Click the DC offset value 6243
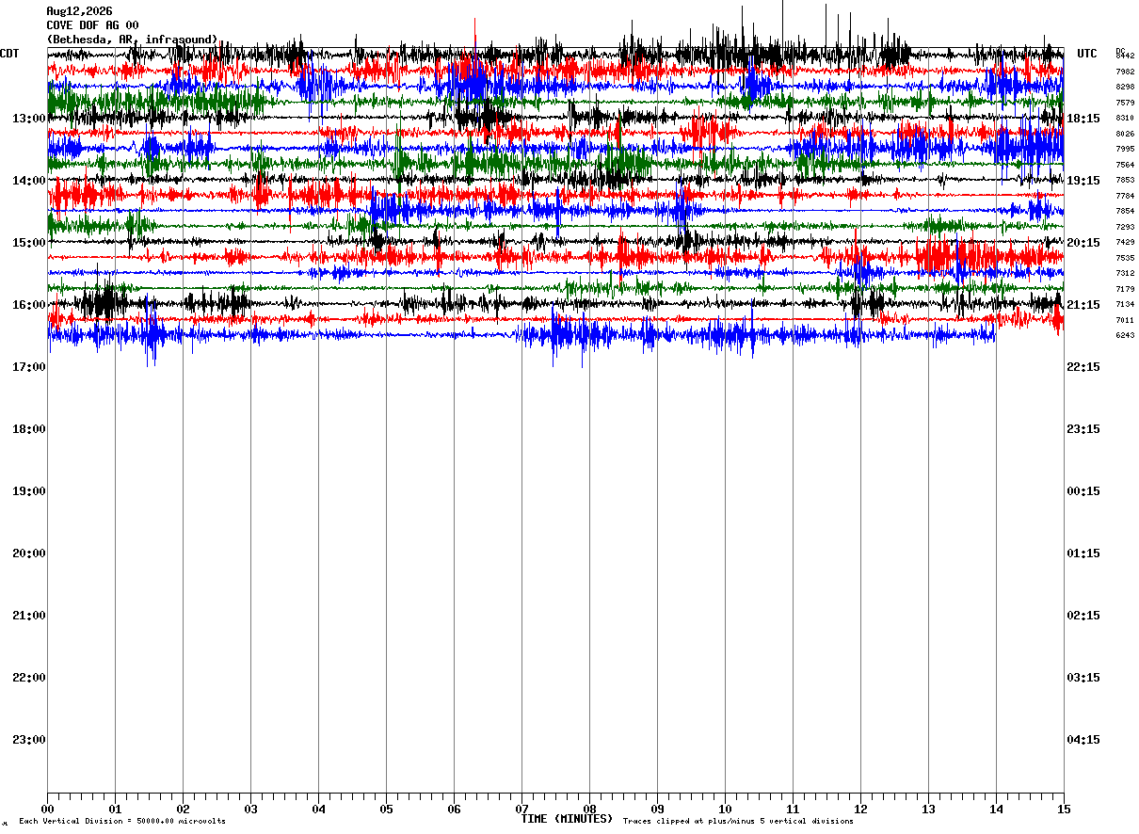The image size is (1139, 834). [1125, 335]
